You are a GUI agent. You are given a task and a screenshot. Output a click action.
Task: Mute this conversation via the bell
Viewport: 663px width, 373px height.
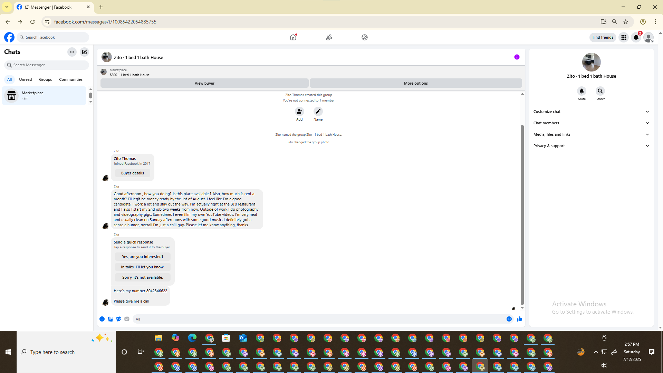click(582, 91)
